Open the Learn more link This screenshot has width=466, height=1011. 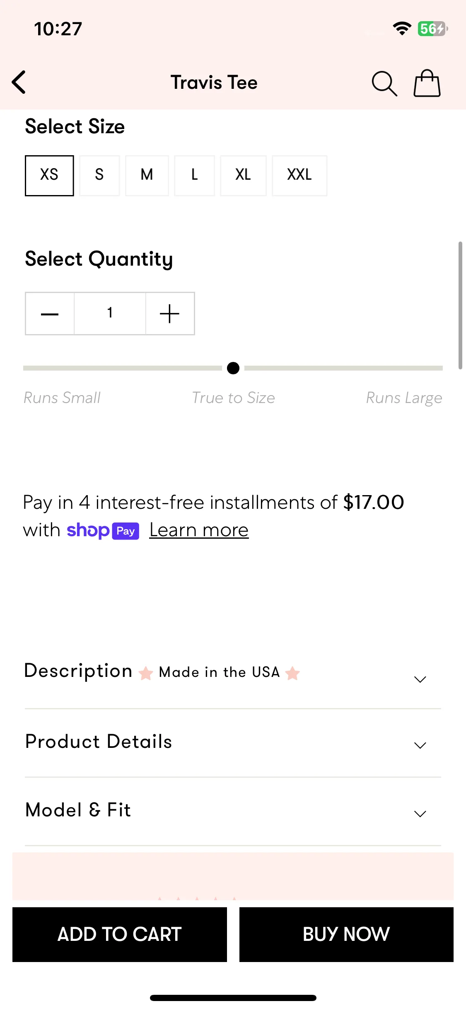point(199,530)
